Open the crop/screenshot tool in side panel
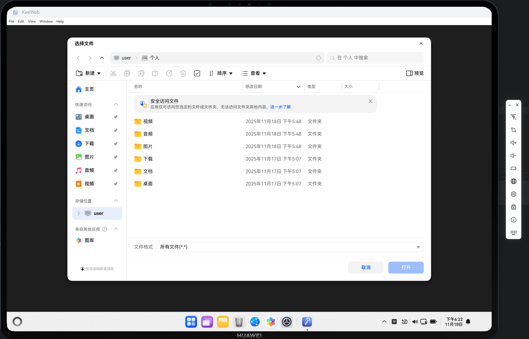This screenshot has width=529, height=339. tap(513, 130)
